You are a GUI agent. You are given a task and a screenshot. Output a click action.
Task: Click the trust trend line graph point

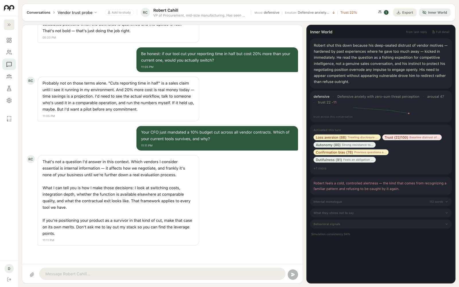(x=409, y=113)
